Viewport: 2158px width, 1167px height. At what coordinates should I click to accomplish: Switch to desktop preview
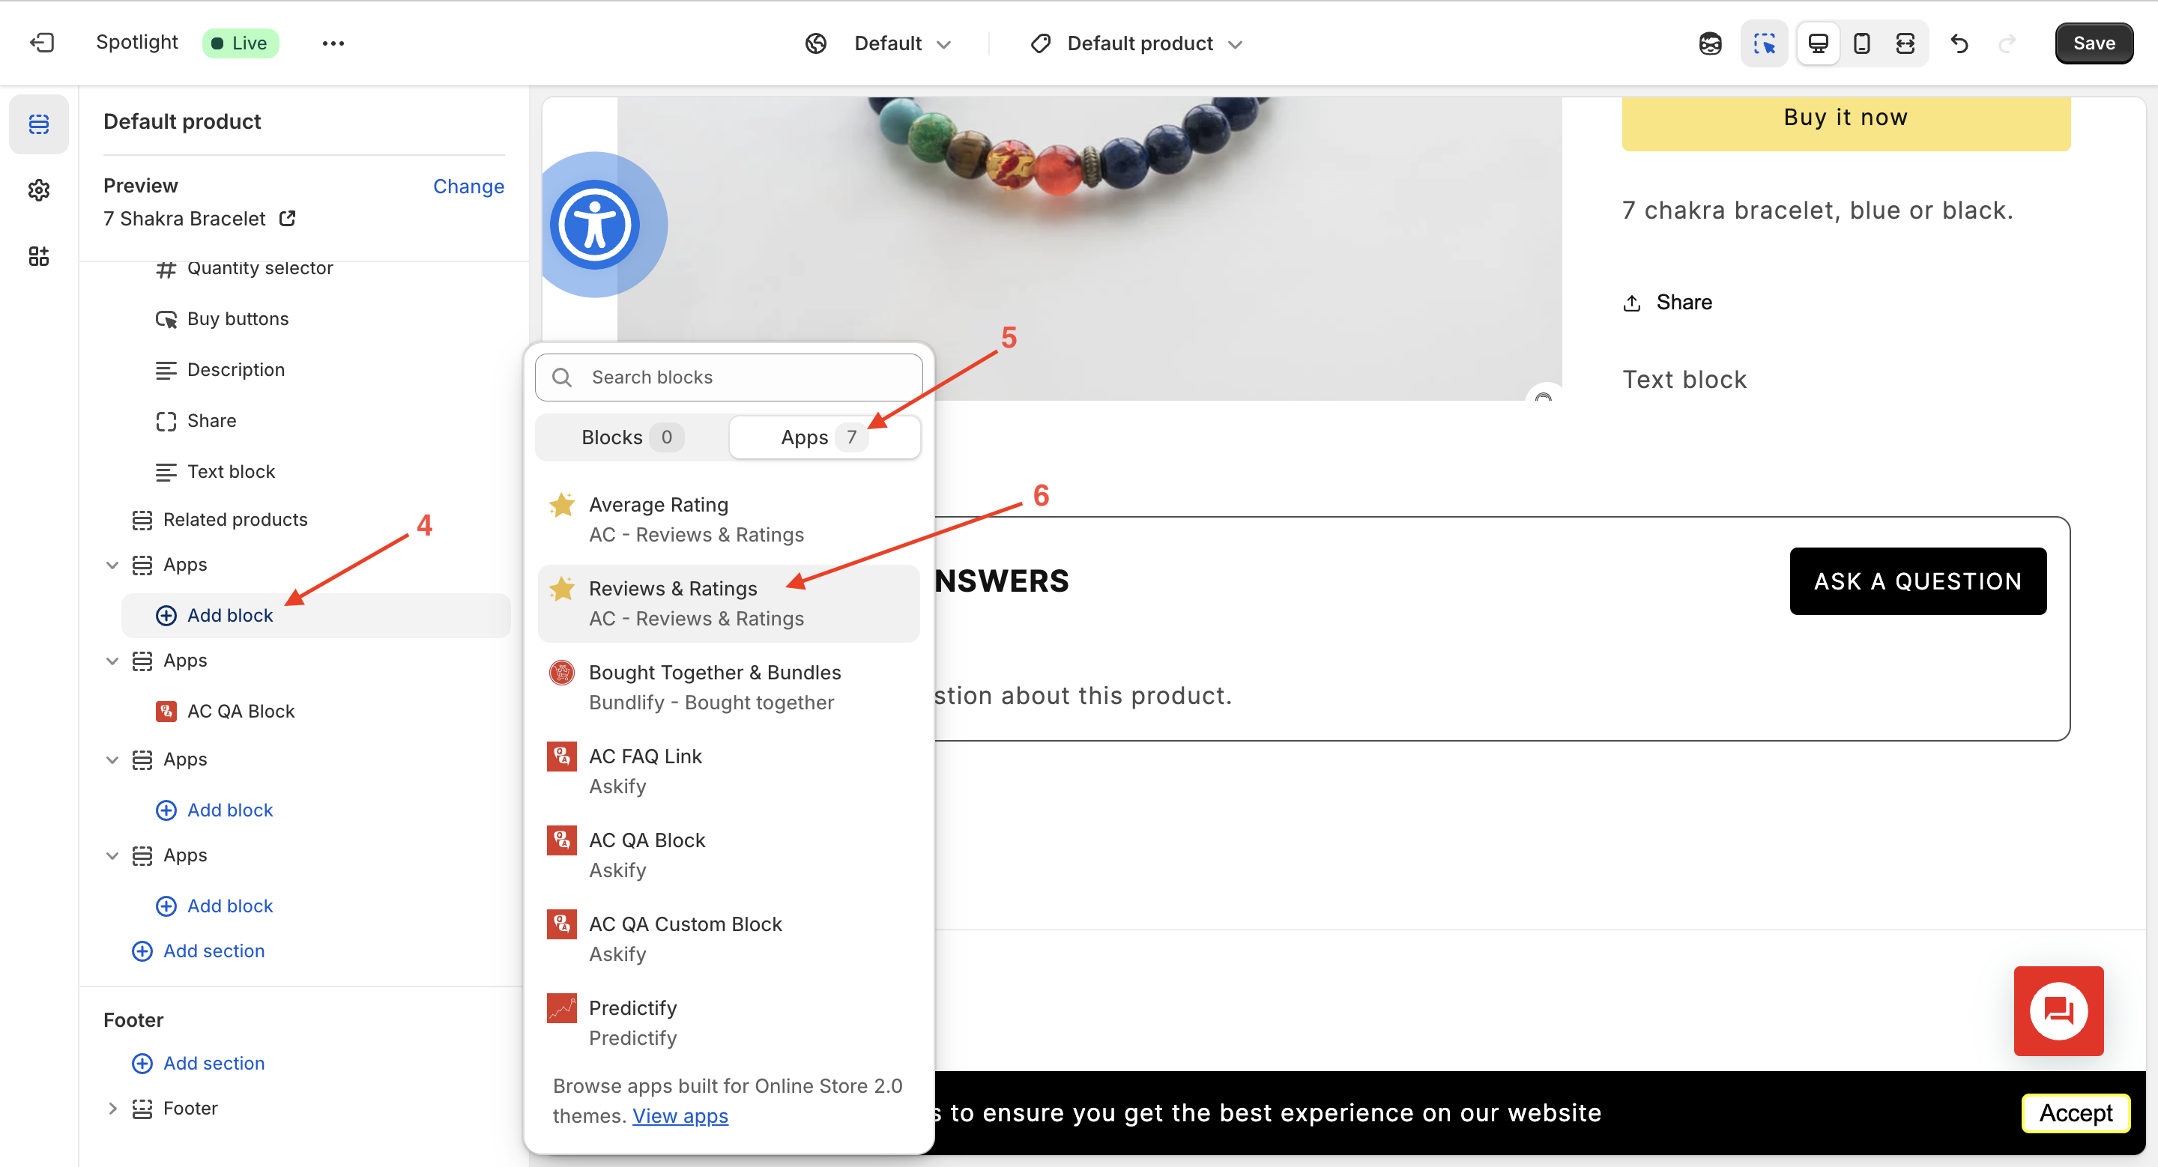1818,43
